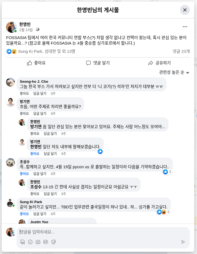Screen dimensions: 197x254
Task: Open the commenting identity switcher beside avatar
Action: coord(13,235)
